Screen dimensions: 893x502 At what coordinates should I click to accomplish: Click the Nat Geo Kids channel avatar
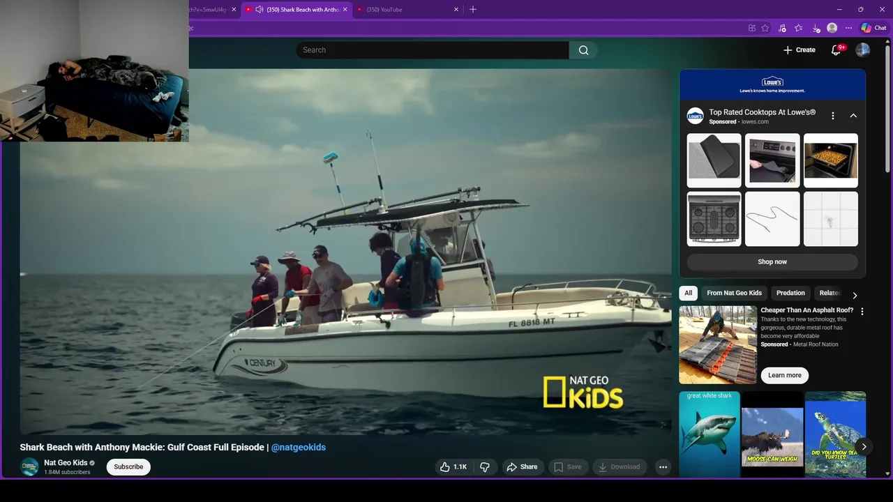(29, 467)
